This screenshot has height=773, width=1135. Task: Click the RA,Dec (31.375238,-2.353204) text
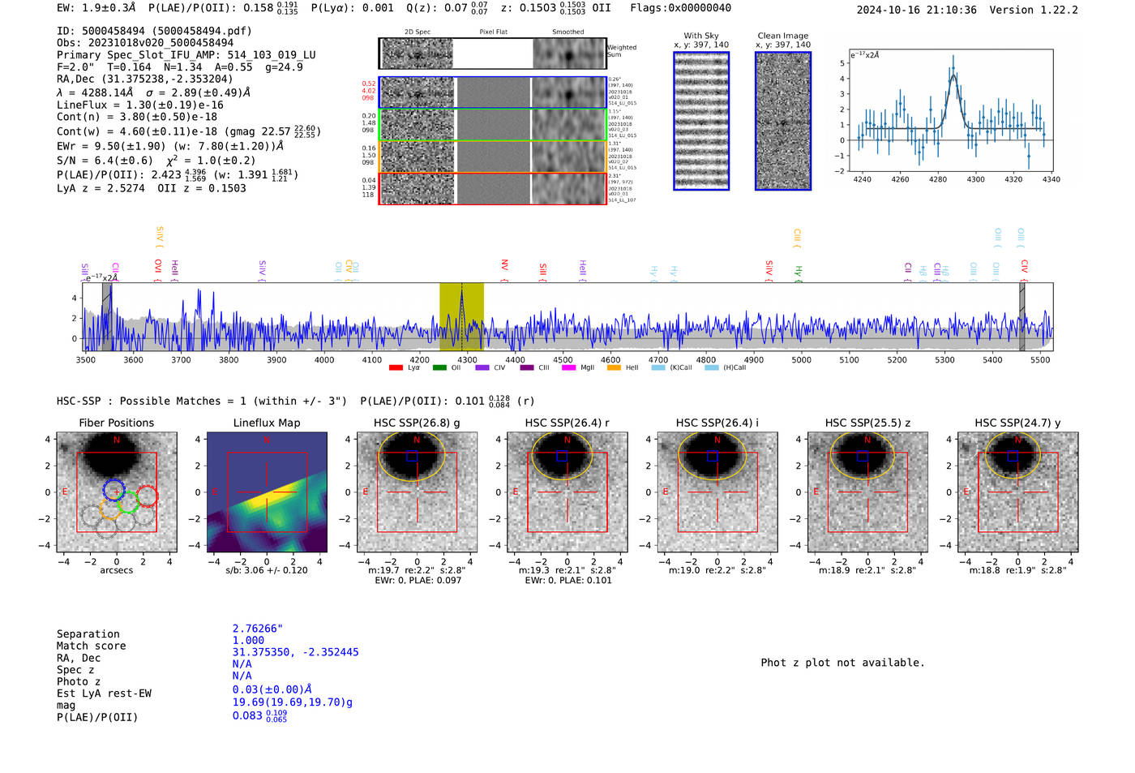click(x=144, y=79)
